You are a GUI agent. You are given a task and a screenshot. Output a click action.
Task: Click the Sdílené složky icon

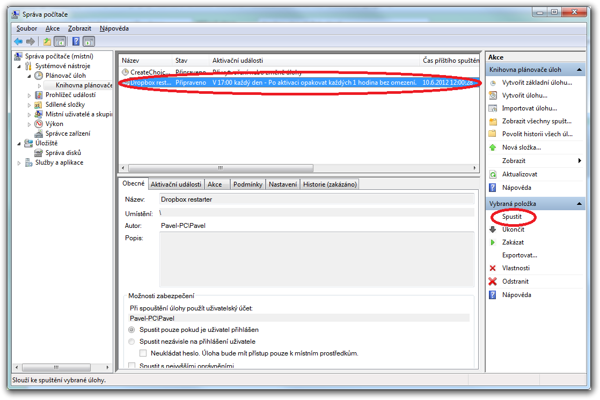(x=38, y=105)
